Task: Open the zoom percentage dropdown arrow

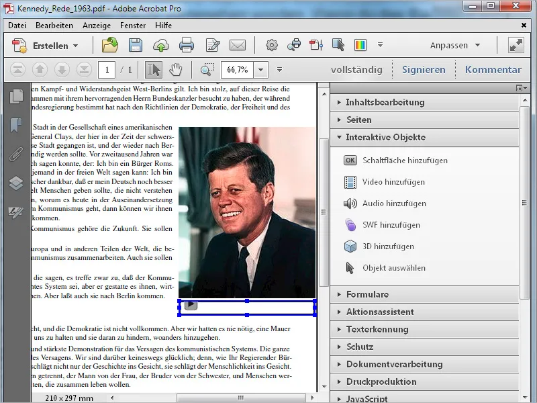Action: [261, 70]
